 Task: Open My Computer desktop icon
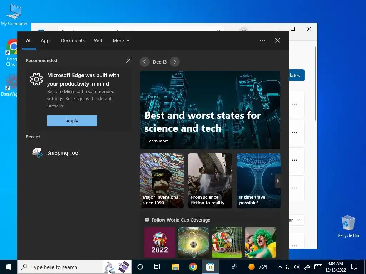[x=14, y=14]
